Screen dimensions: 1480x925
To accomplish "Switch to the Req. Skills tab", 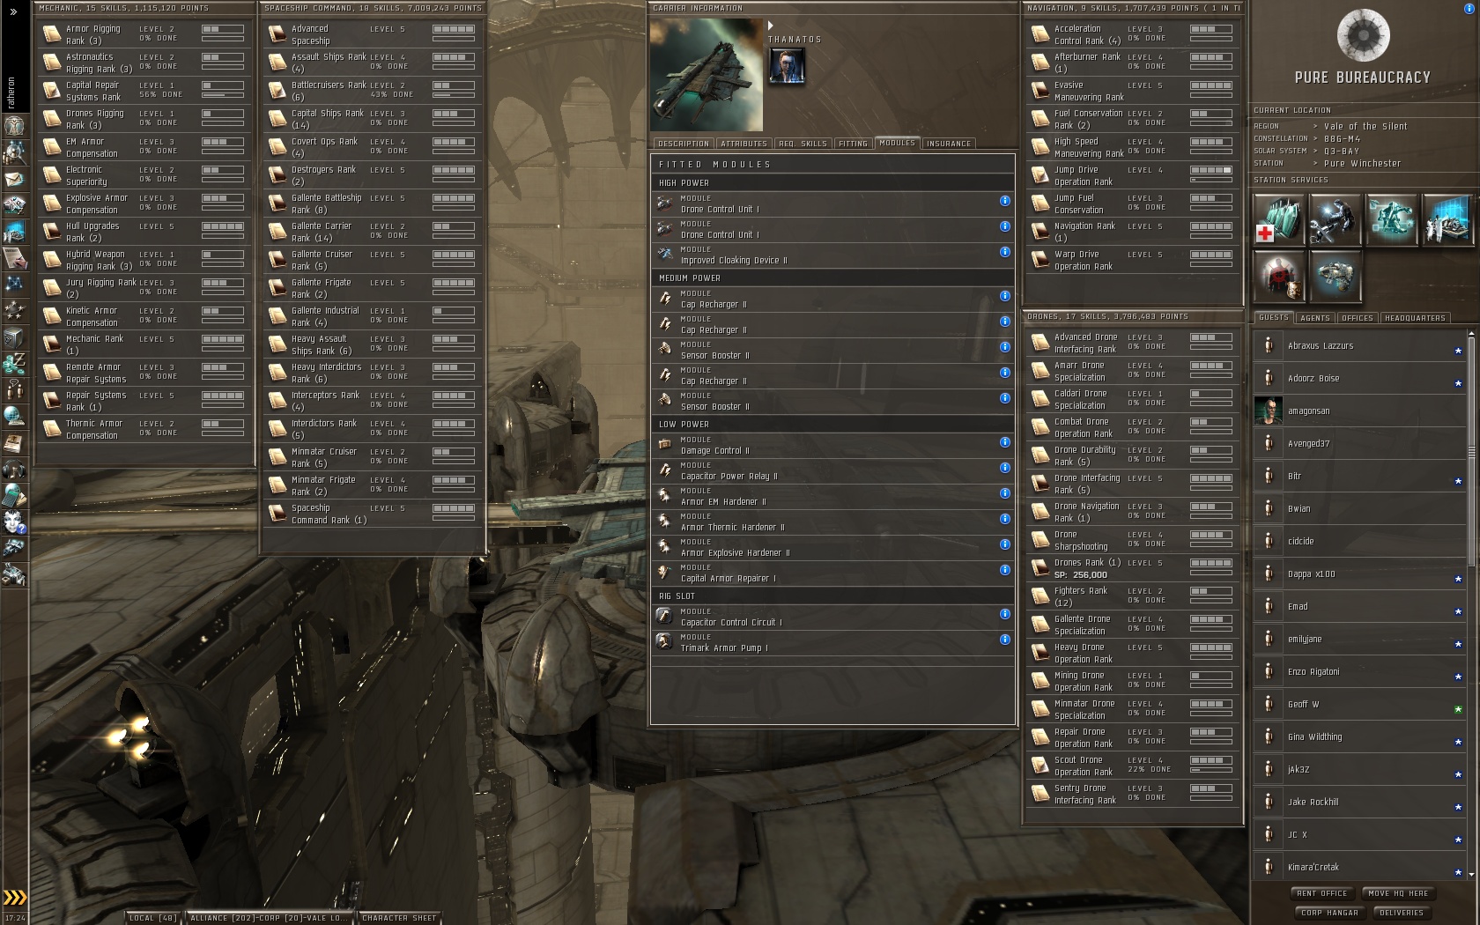I will pyautogui.click(x=803, y=144).
